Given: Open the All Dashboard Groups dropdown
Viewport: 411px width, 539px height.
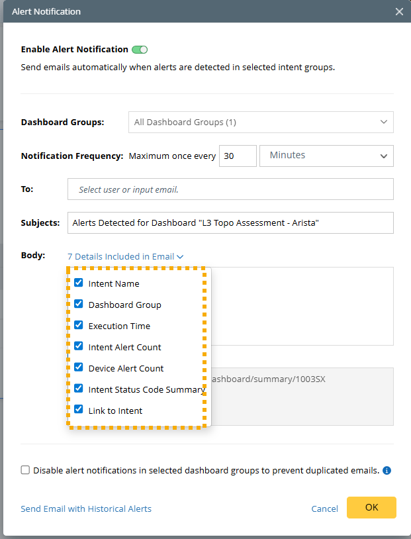Looking at the screenshot, I should [261, 122].
